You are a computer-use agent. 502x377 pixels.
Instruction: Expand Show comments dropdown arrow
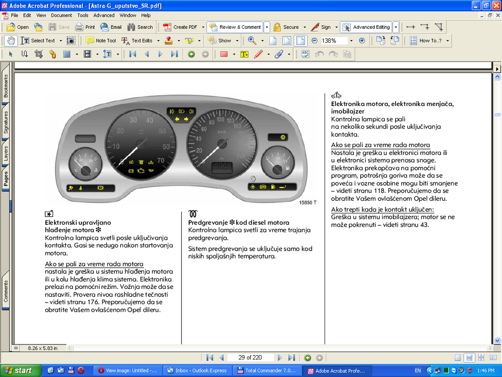[237, 41]
